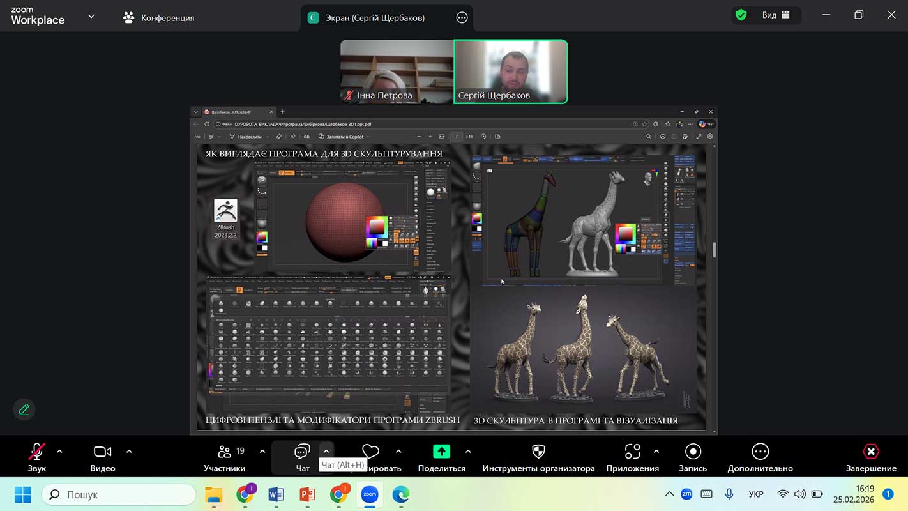Open the Вид view layout button

(x=775, y=15)
